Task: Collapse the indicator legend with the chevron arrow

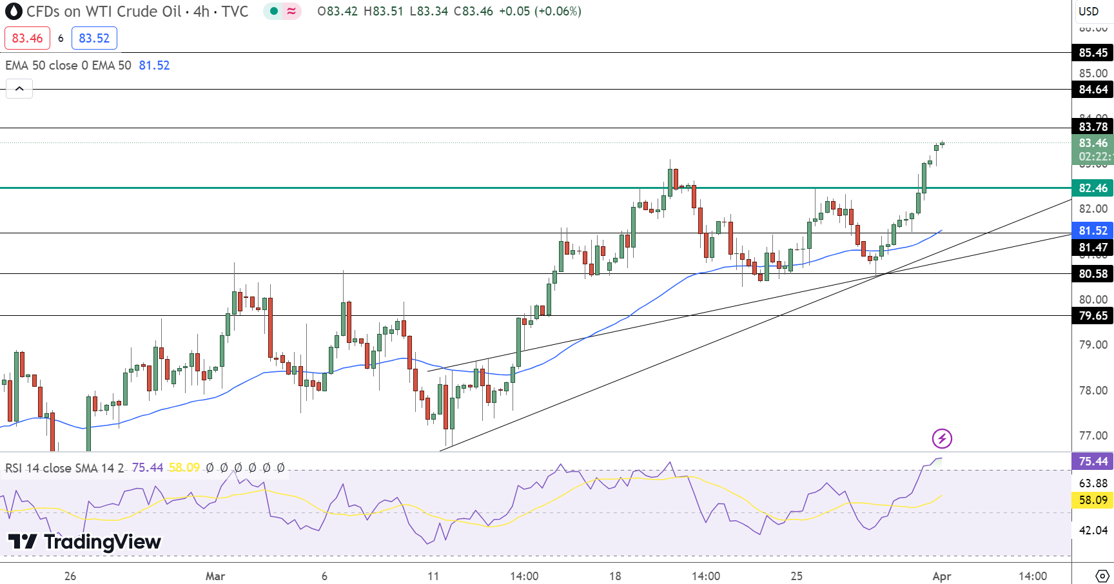Action: pyautogui.click(x=19, y=89)
